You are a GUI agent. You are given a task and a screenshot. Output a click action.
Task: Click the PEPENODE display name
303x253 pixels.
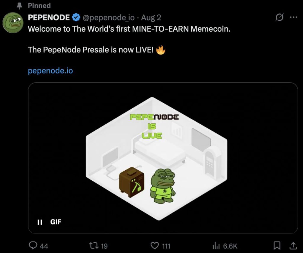click(x=49, y=17)
